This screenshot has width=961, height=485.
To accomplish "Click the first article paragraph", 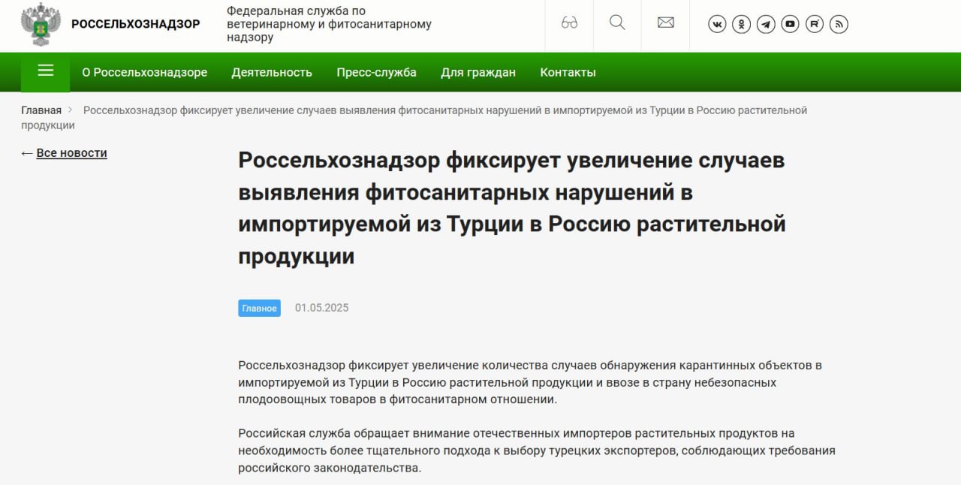I will pos(530,382).
